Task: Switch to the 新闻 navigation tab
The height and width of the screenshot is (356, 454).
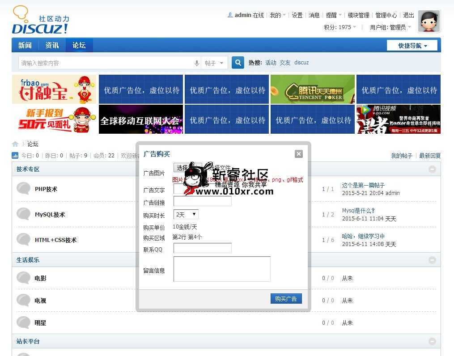Action: click(25, 45)
